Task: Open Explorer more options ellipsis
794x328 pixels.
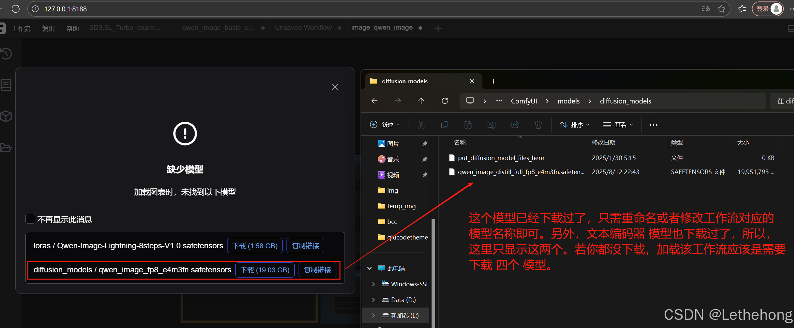Action: (x=653, y=125)
